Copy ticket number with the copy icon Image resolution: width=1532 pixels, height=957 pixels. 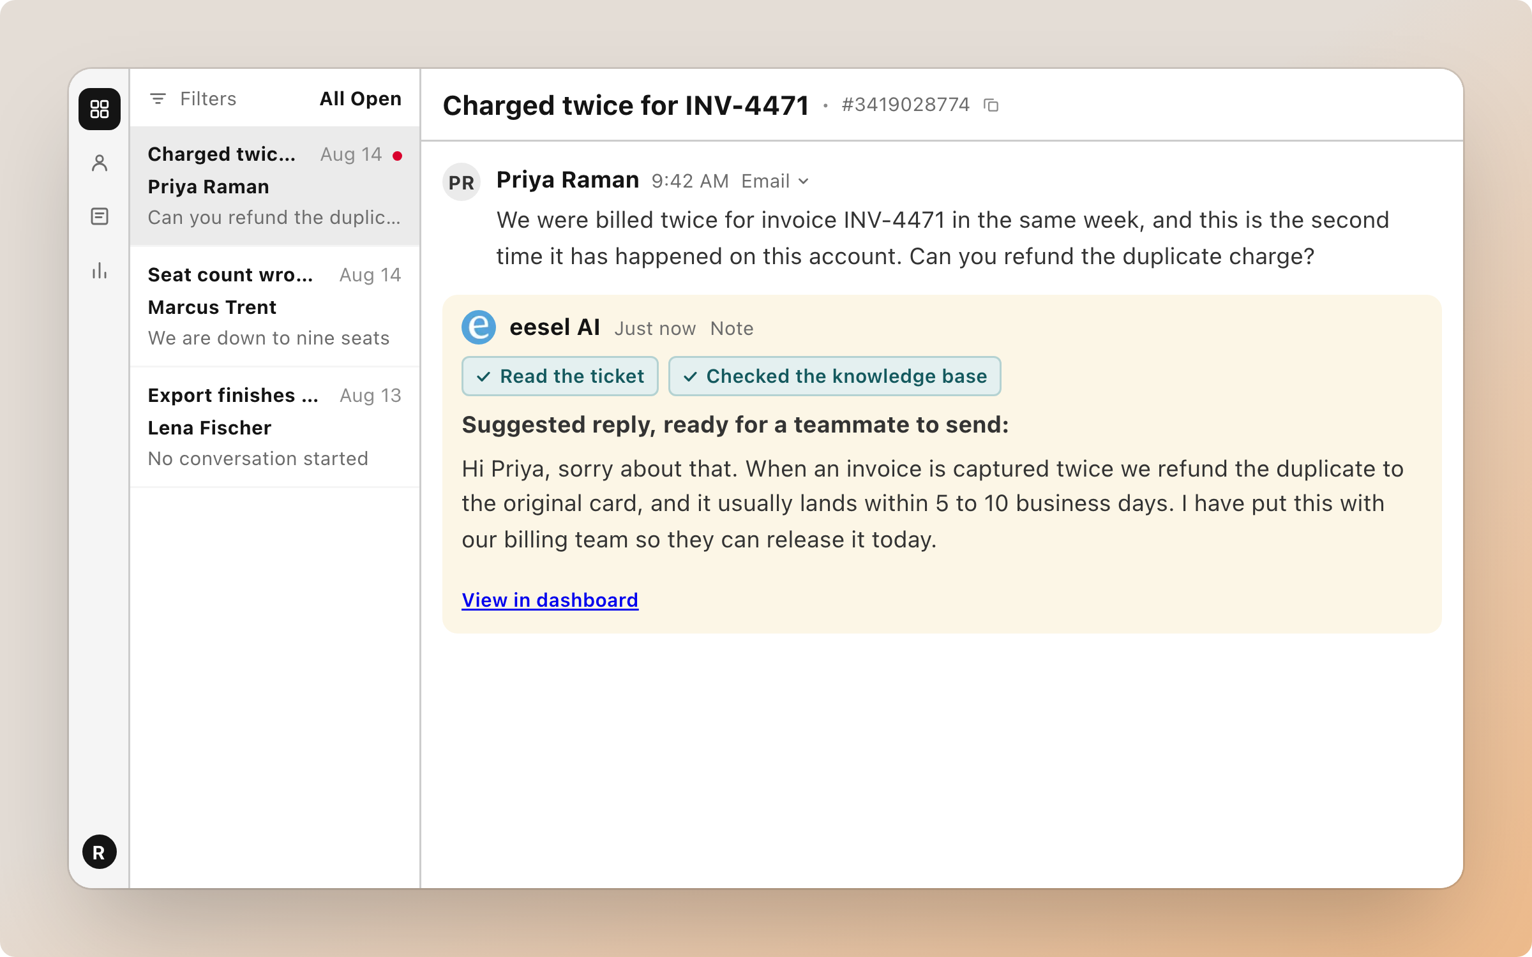(x=991, y=105)
